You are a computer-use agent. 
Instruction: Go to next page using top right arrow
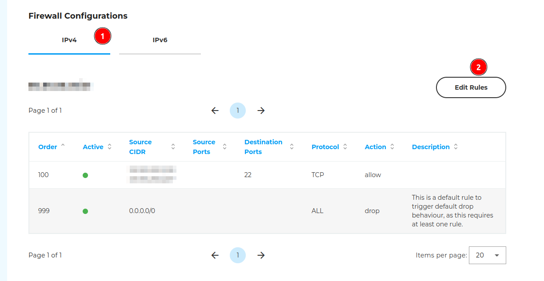261,111
